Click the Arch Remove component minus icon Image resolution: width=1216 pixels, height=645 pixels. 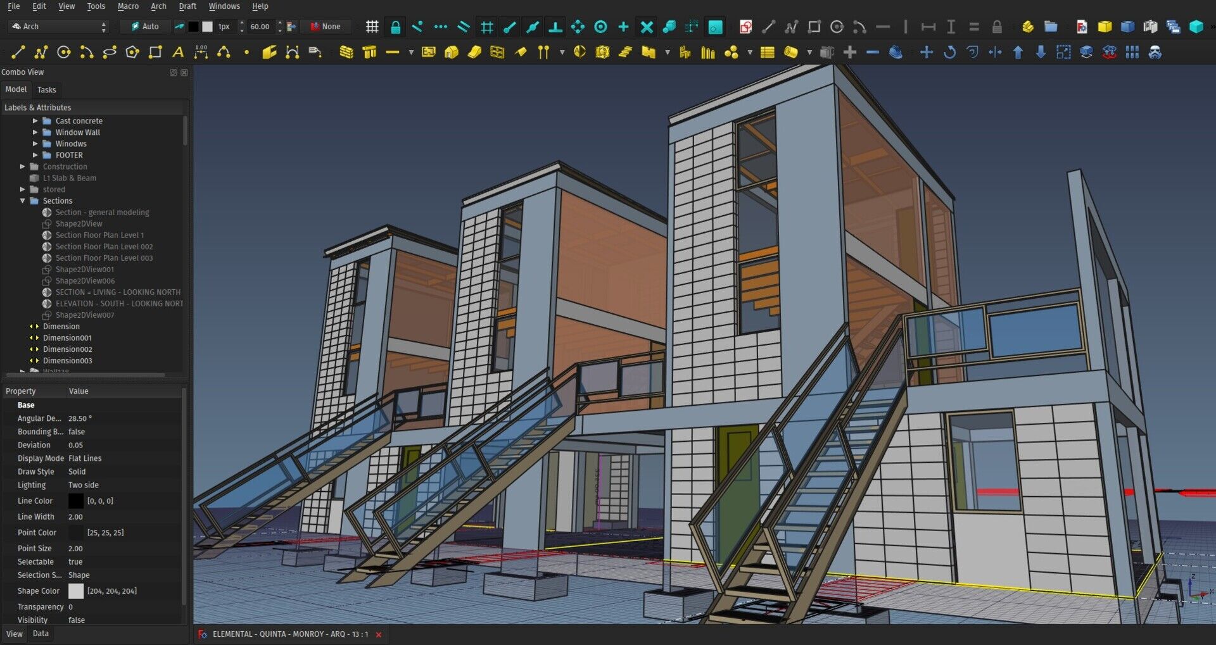[x=873, y=53]
